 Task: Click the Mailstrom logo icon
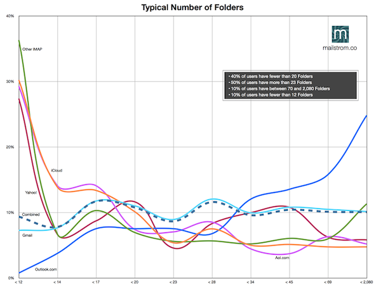340,35
